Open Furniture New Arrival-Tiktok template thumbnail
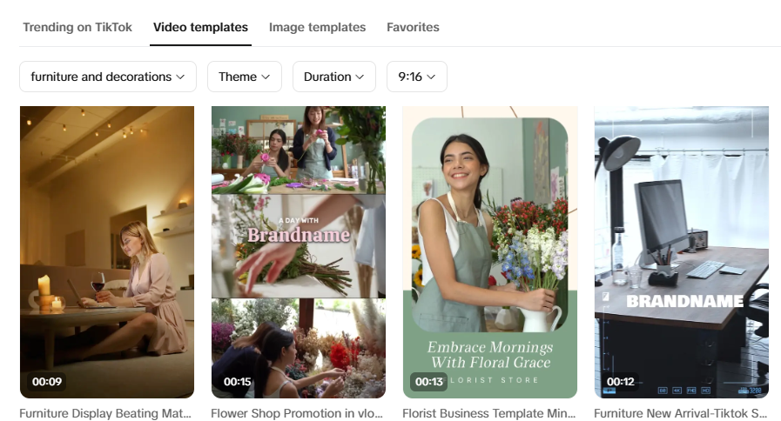781x421 pixels. [x=682, y=251]
